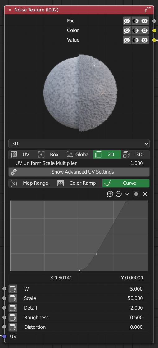Select curve point at bottom of curve
Viewport: 158px width, 348px height.
pos(79,270)
